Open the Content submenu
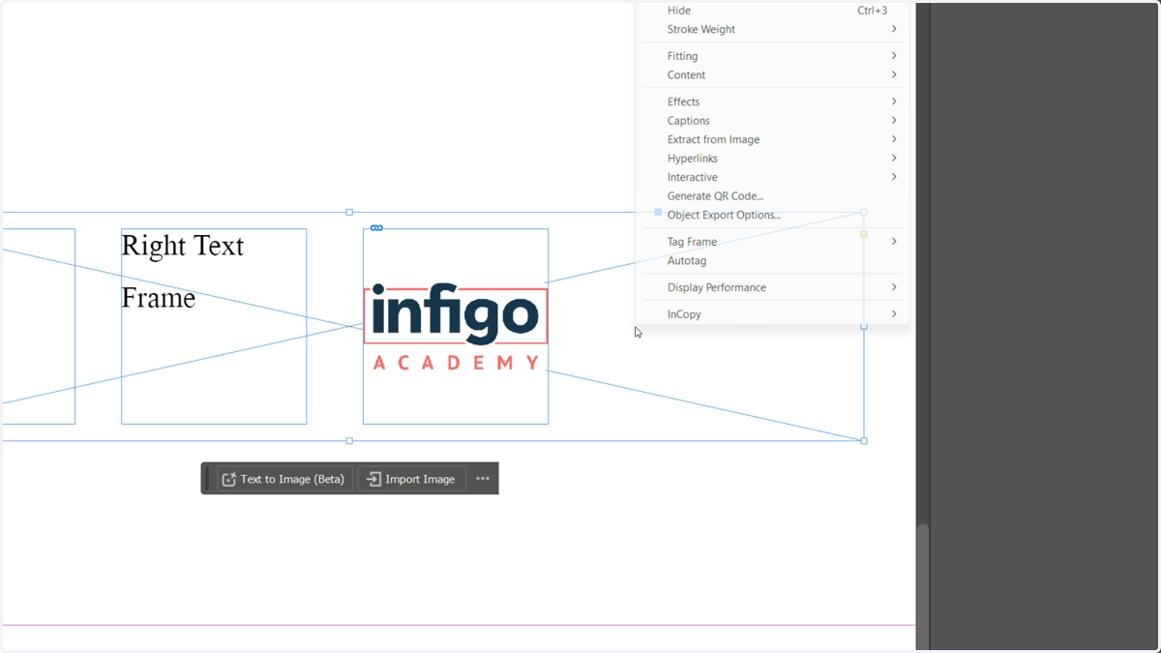 772,74
